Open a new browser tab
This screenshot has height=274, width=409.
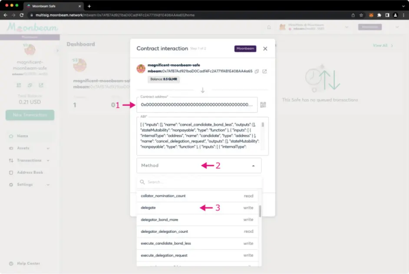coord(89,6)
